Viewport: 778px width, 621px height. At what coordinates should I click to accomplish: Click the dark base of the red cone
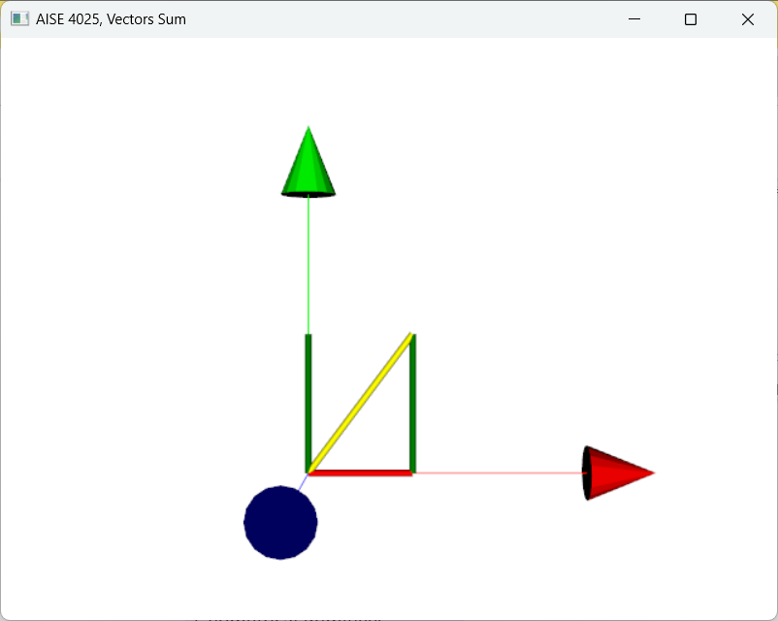tap(588, 473)
